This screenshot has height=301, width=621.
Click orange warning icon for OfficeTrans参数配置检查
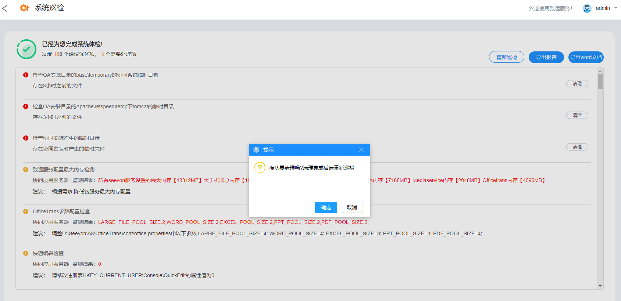point(26,211)
